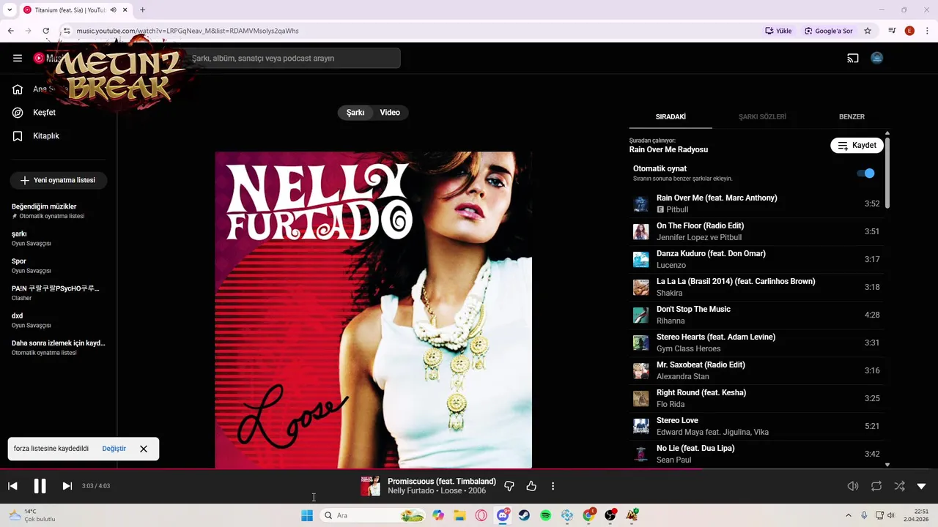This screenshot has width=938, height=527.
Task: Open the PAIN playlist by Clasher
Action: pos(59,293)
